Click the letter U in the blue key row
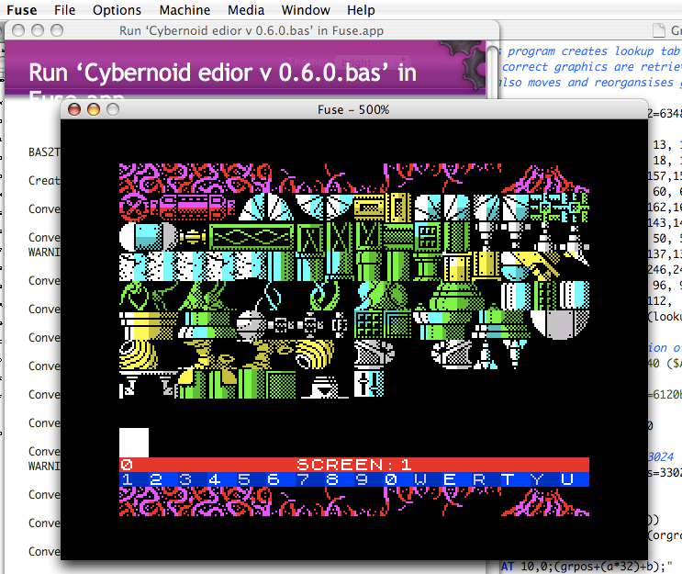This screenshot has height=574, width=682. pyautogui.click(x=567, y=479)
